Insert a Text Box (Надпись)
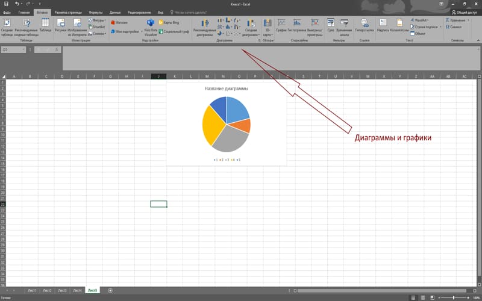This screenshot has width=482, height=301. point(383,25)
